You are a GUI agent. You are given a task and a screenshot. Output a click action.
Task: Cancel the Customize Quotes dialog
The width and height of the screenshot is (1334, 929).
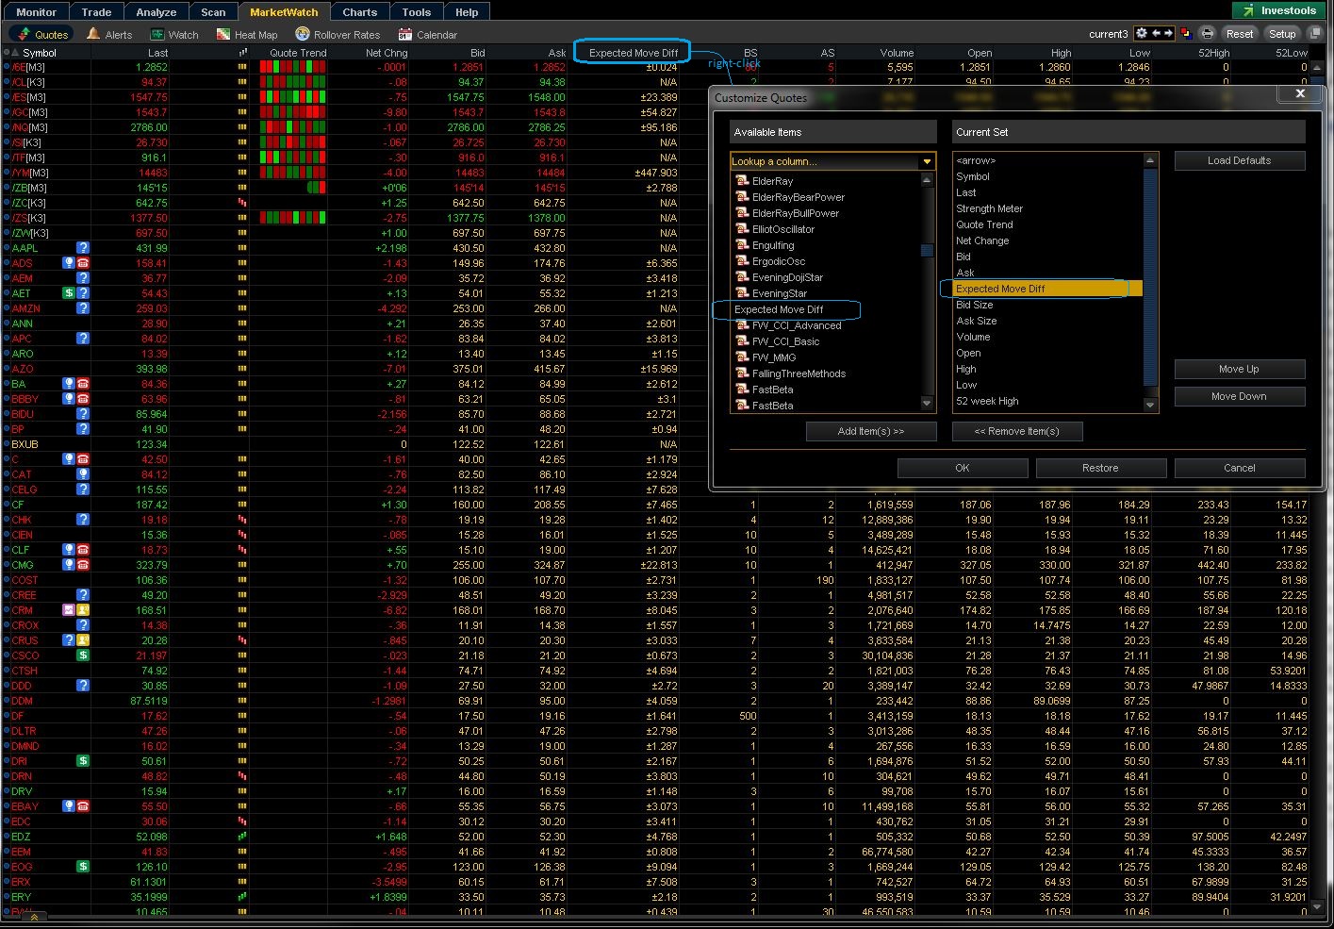click(1240, 468)
